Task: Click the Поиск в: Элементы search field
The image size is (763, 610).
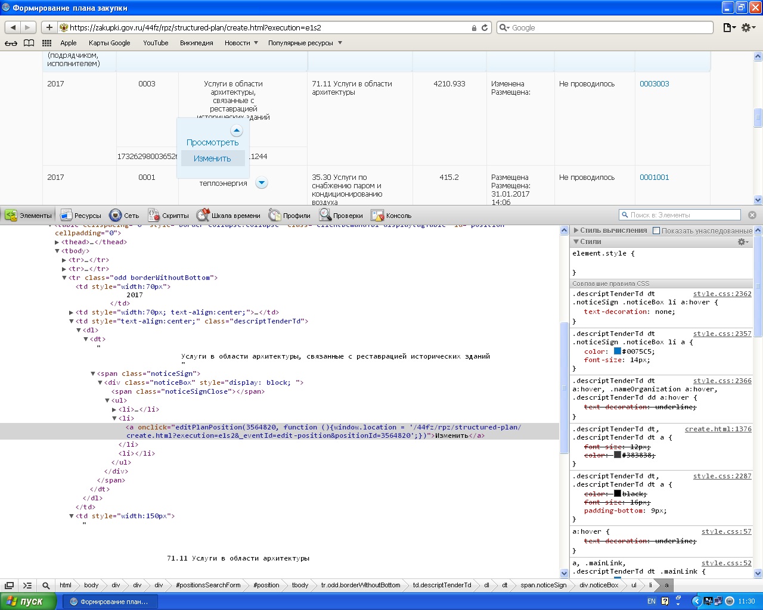Action: pyautogui.click(x=684, y=215)
